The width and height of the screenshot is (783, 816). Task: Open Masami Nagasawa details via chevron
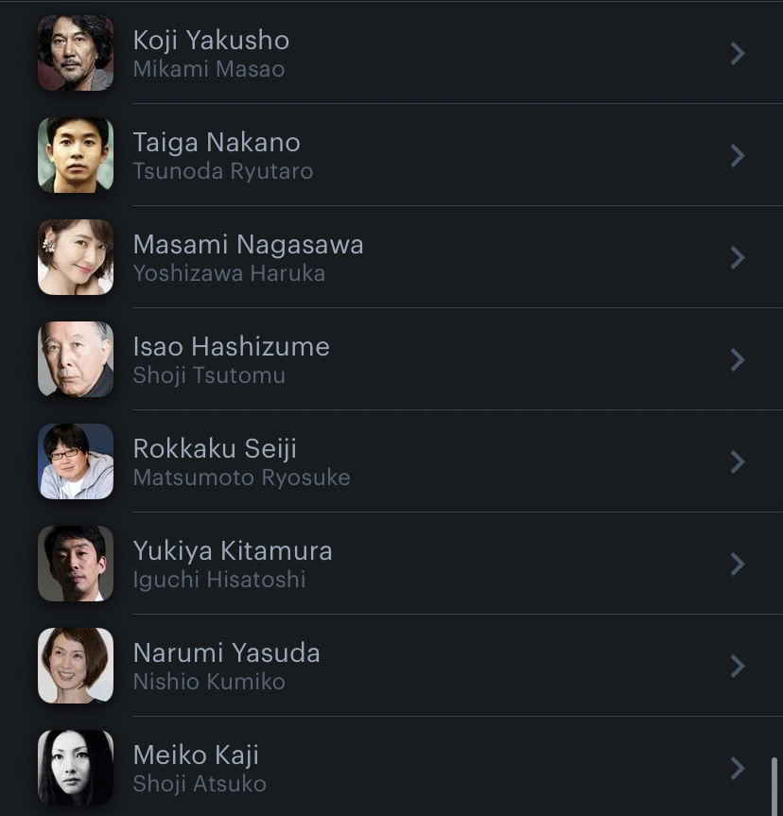pos(738,258)
